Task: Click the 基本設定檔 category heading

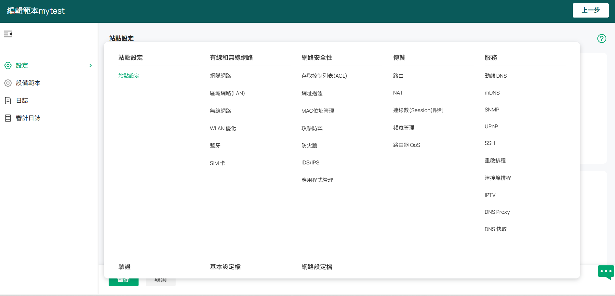Action: click(x=225, y=267)
